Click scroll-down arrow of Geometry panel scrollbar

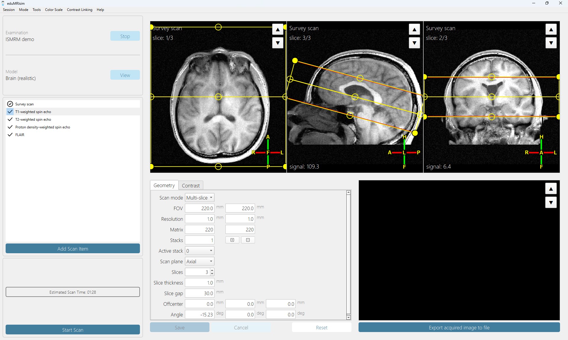[348, 318]
